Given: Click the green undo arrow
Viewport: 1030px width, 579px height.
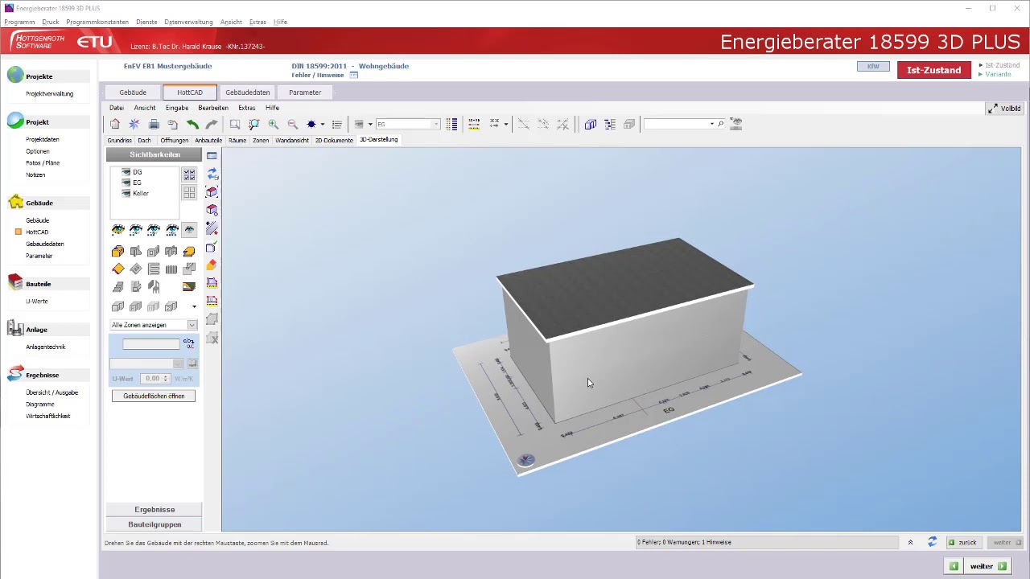Looking at the screenshot, I should (192, 124).
